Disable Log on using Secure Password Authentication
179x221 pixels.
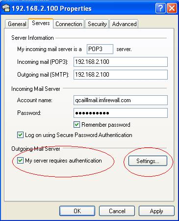coord(20,135)
